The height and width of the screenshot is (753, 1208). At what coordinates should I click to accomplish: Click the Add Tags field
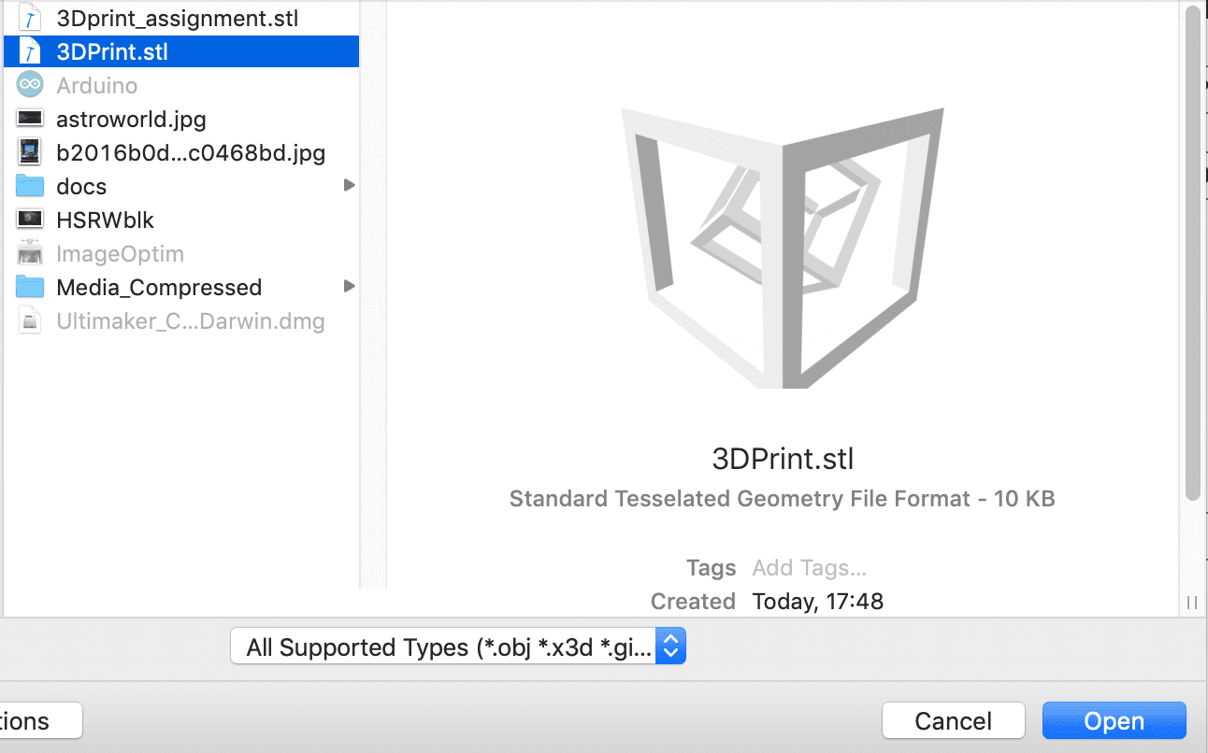coord(810,568)
